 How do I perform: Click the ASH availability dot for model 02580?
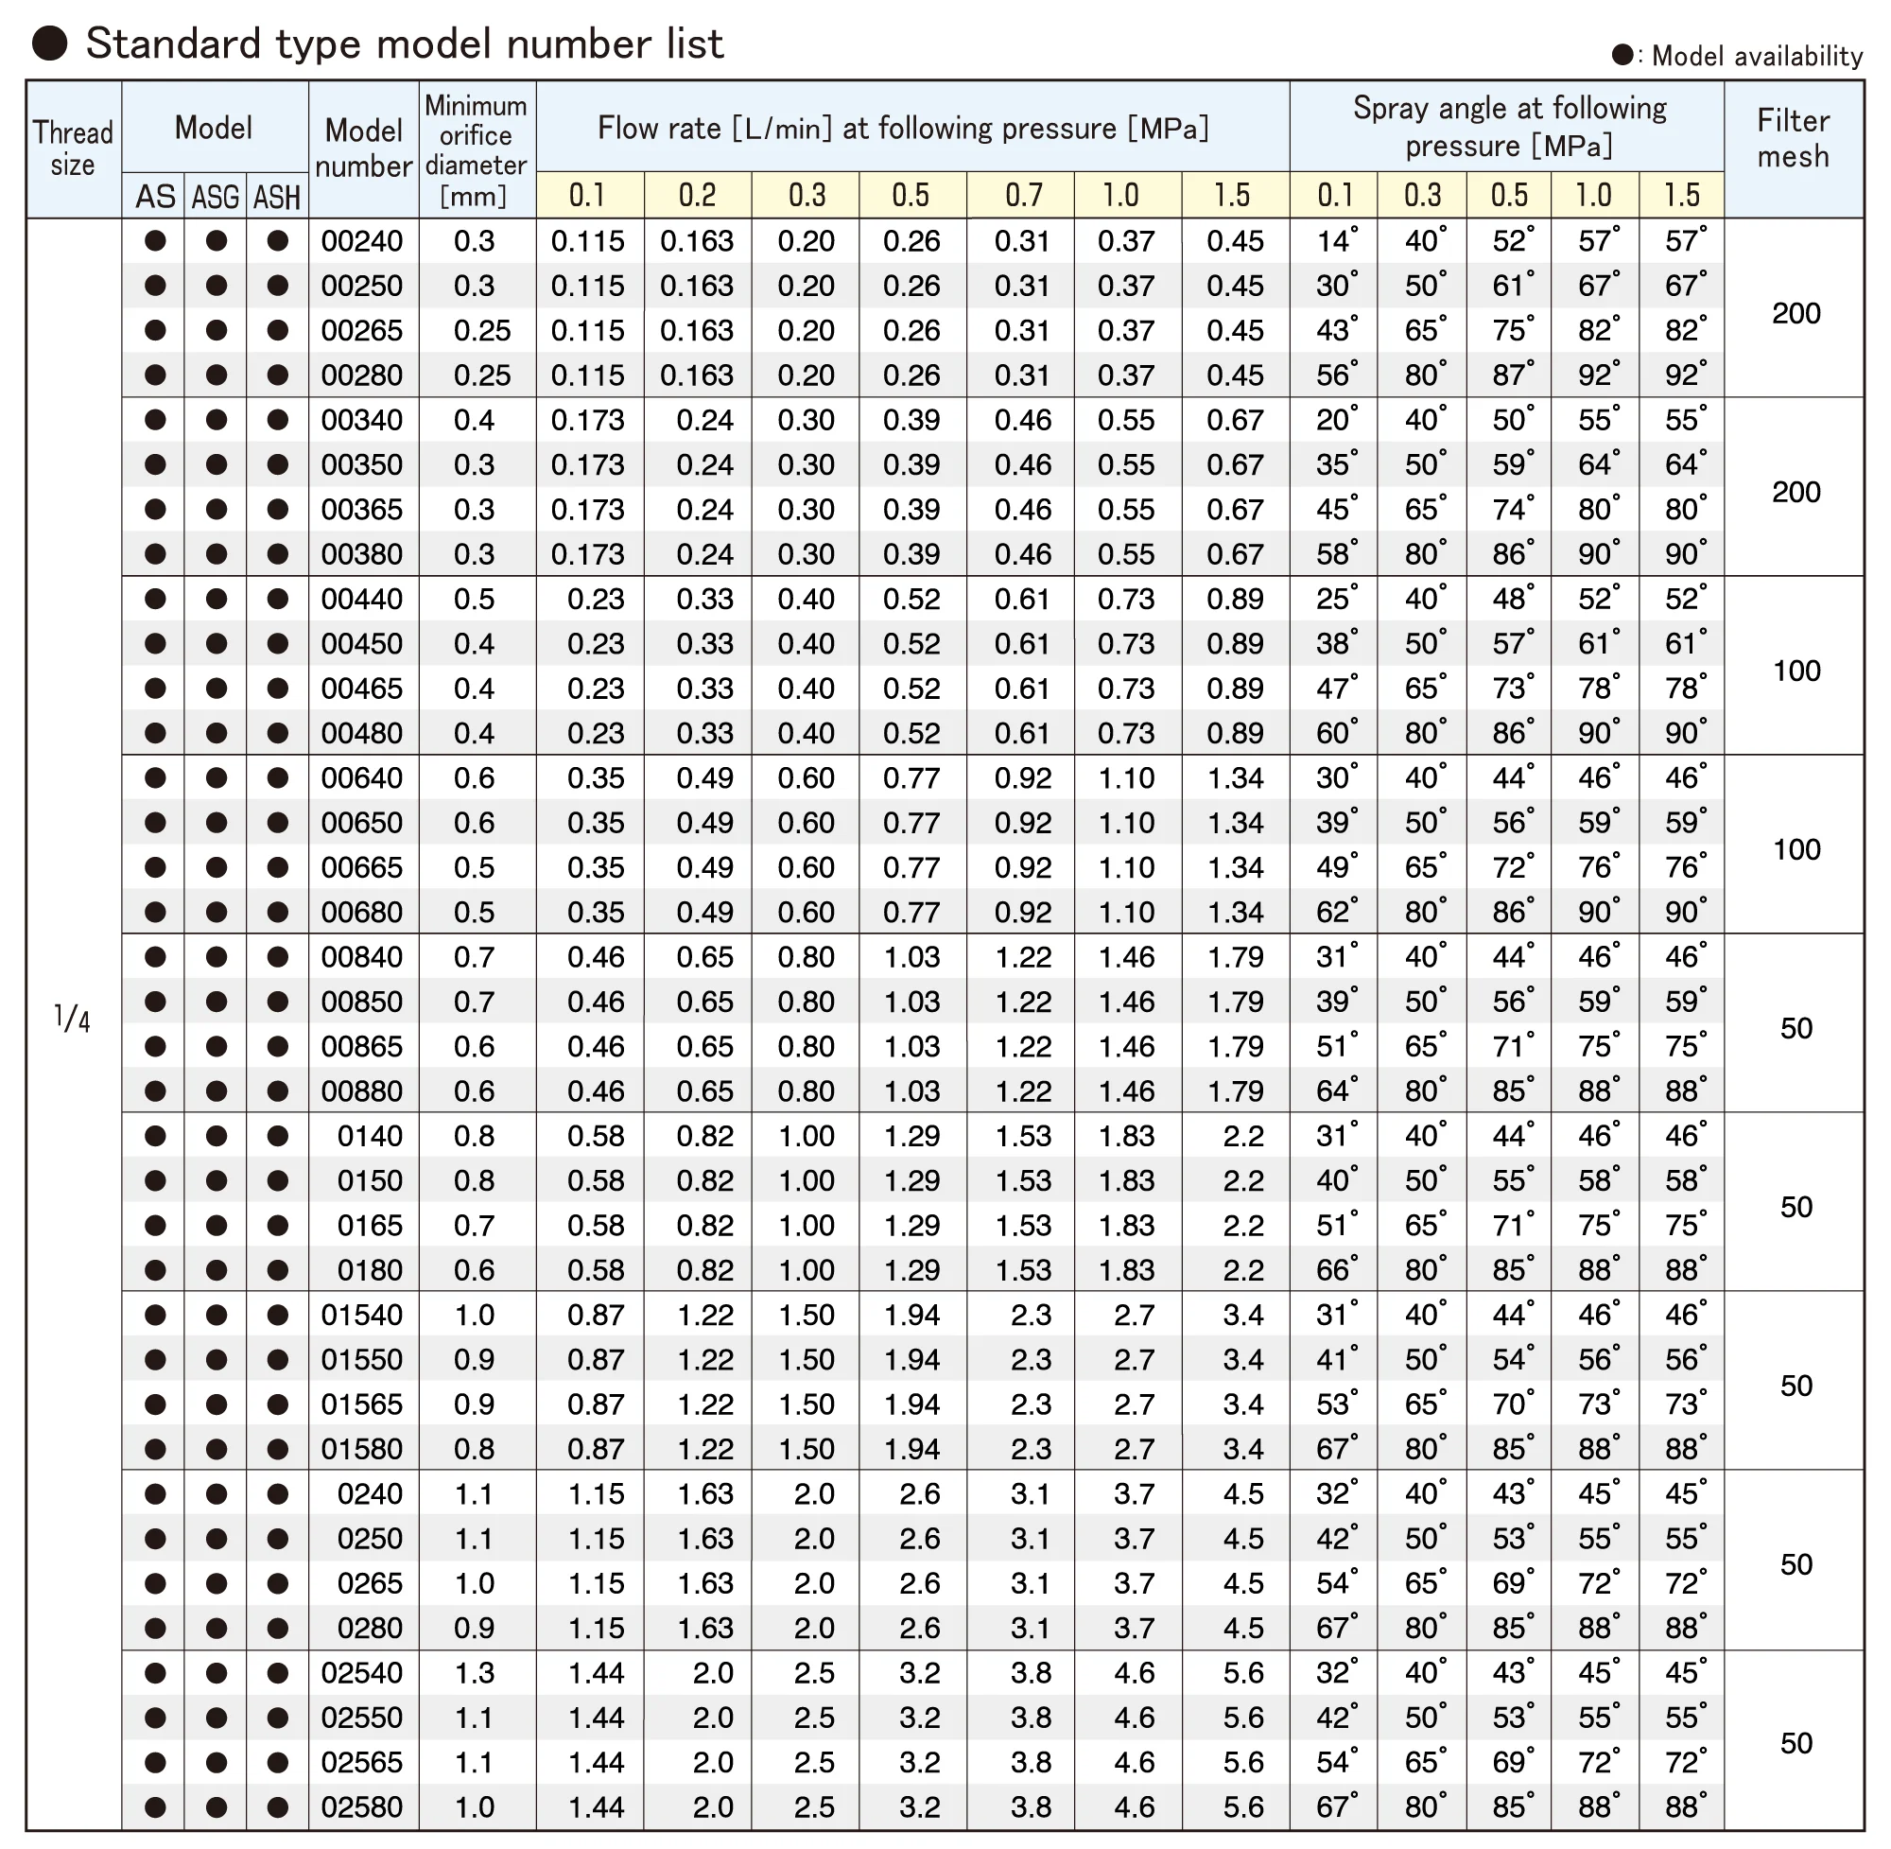[278, 1806]
